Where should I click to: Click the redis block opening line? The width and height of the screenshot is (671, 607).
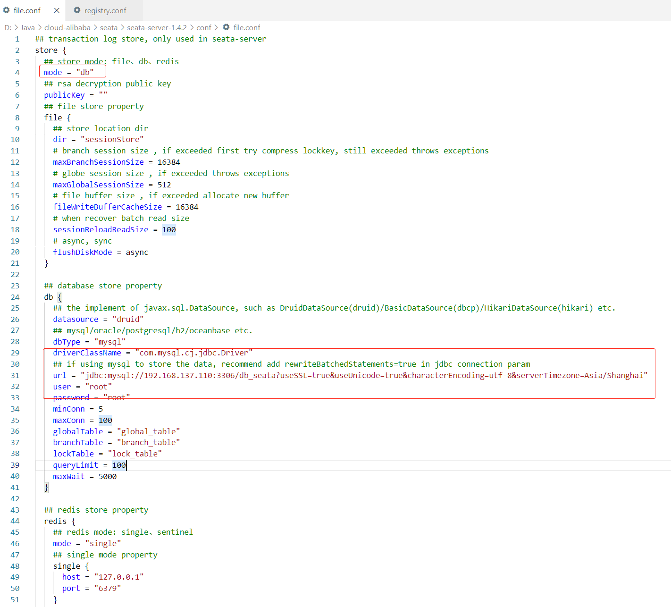(x=60, y=521)
